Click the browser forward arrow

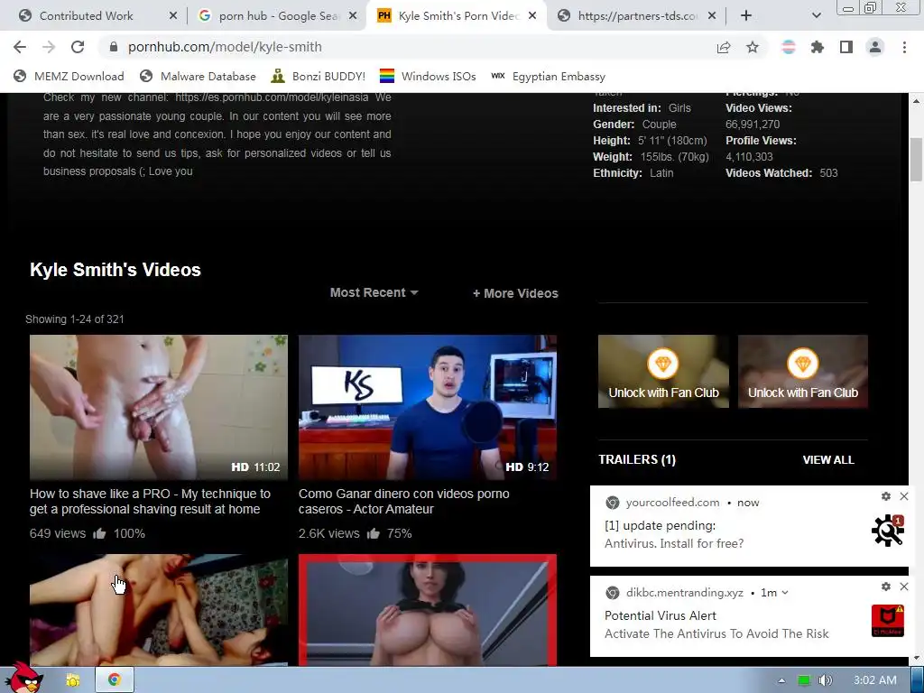pos(49,47)
